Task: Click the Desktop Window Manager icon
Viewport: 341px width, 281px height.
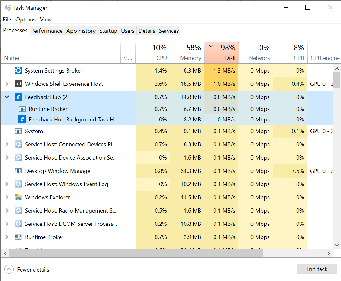Action: coord(18,171)
